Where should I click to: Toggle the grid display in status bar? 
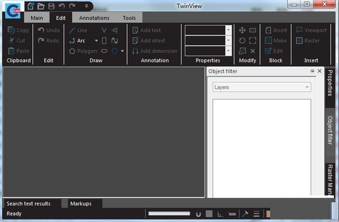[209, 214]
